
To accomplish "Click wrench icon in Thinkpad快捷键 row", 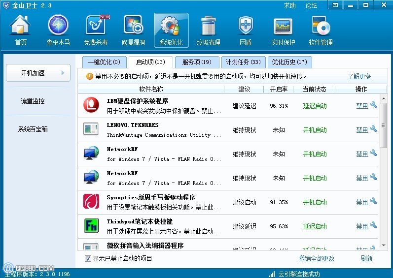I will (x=373, y=225).
